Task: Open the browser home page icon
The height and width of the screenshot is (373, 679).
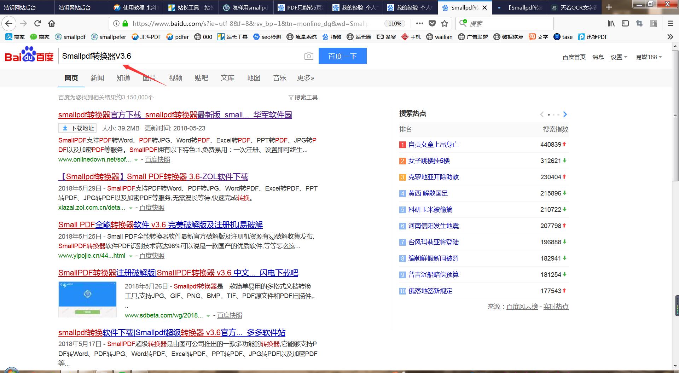Action: 52,24
